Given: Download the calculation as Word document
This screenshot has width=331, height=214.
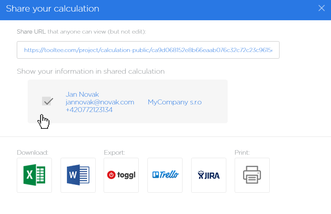Looking at the screenshot, I should coord(78,175).
